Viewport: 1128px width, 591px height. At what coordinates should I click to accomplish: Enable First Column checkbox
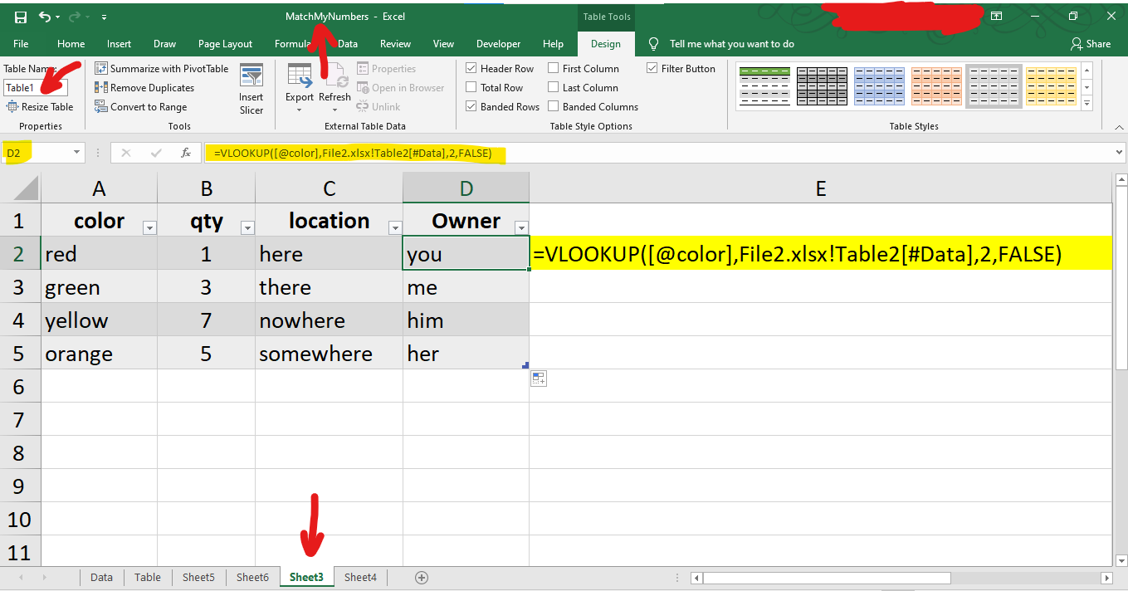[554, 69]
